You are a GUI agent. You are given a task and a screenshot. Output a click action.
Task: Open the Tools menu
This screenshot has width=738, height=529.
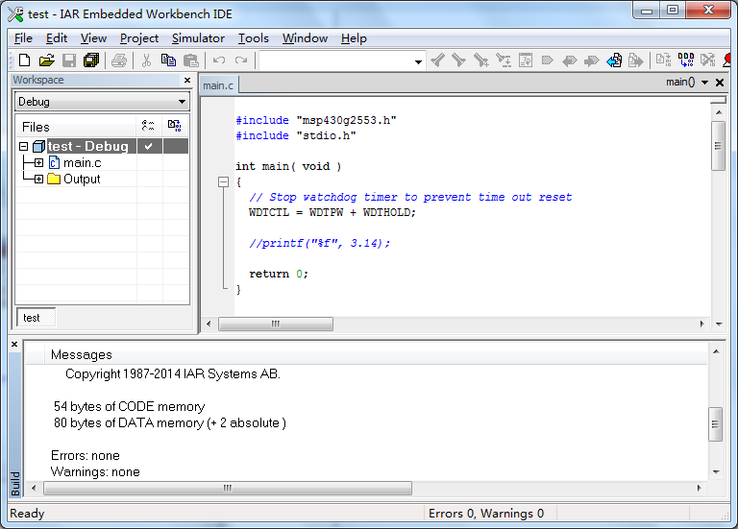254,38
